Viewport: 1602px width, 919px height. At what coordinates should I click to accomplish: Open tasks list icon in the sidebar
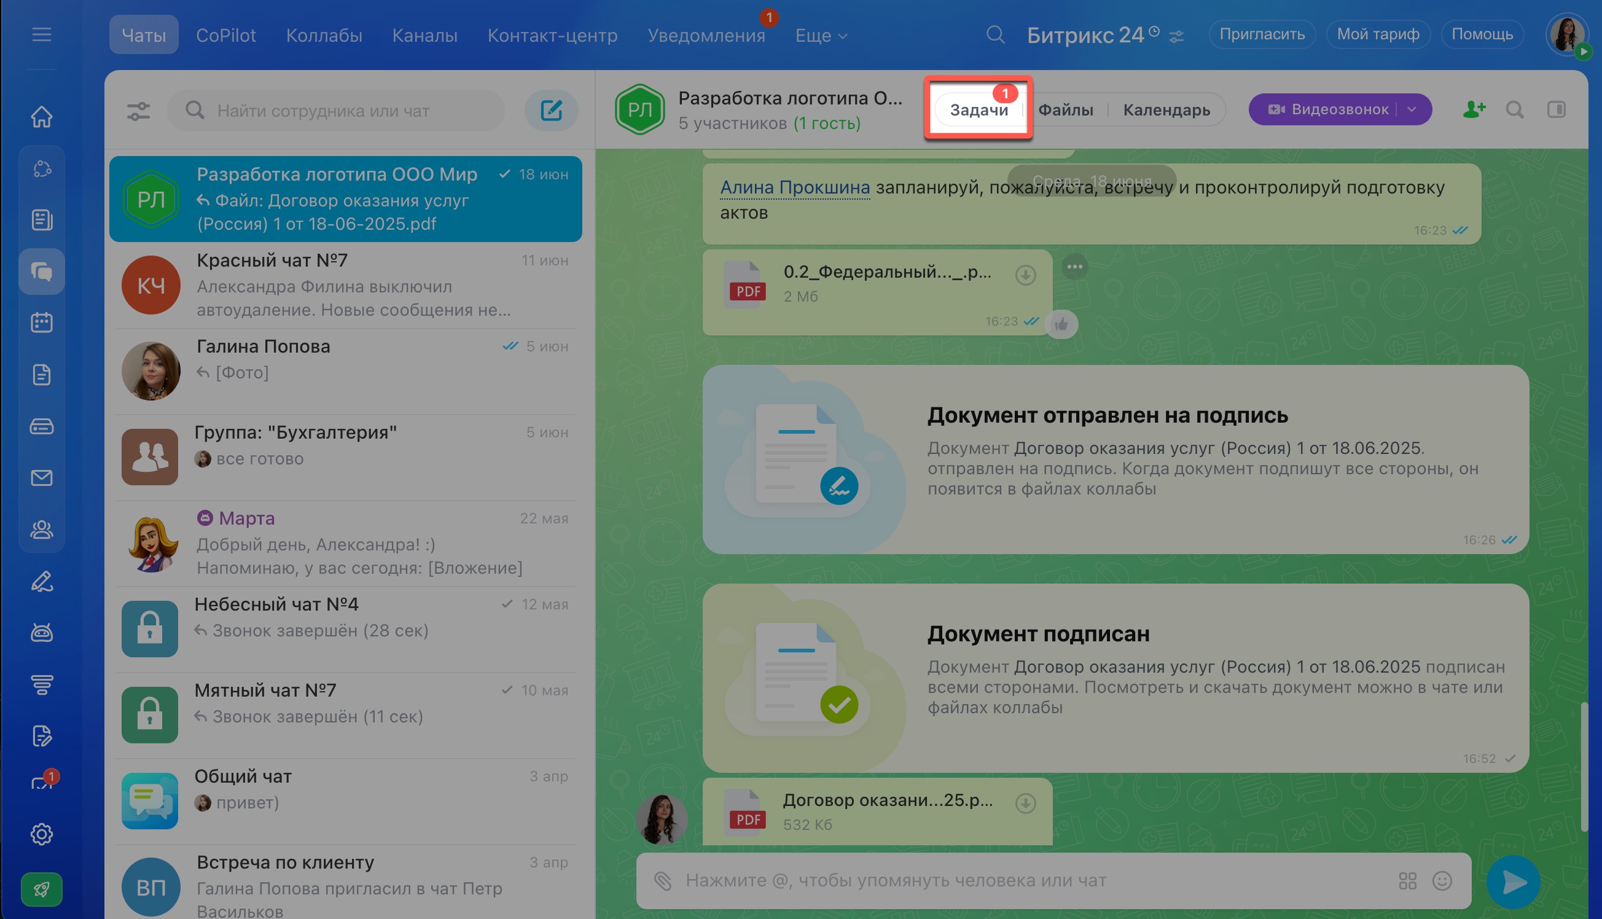[x=42, y=220]
